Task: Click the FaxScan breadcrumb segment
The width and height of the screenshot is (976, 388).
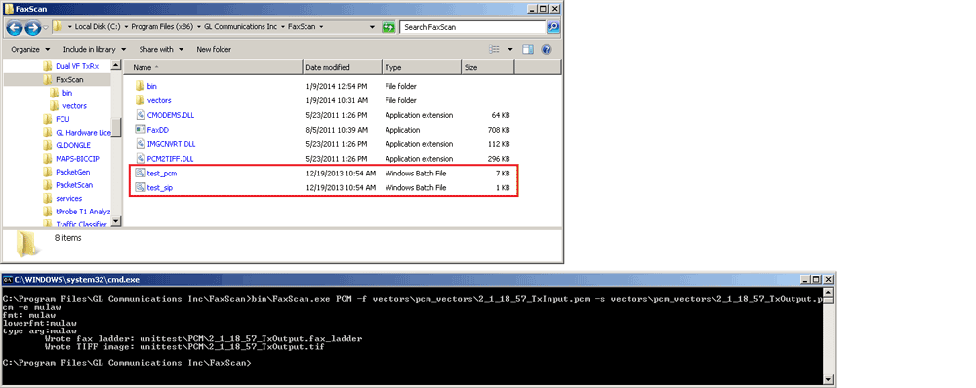Action: (x=302, y=27)
